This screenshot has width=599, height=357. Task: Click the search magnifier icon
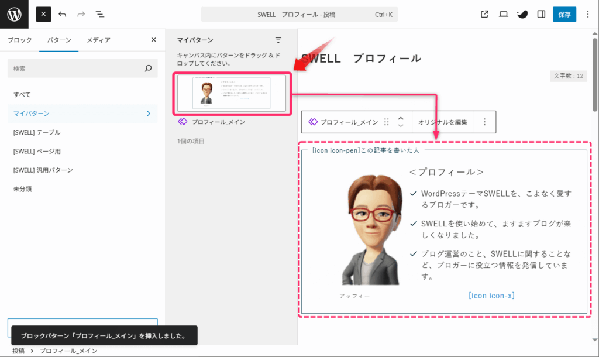148,68
